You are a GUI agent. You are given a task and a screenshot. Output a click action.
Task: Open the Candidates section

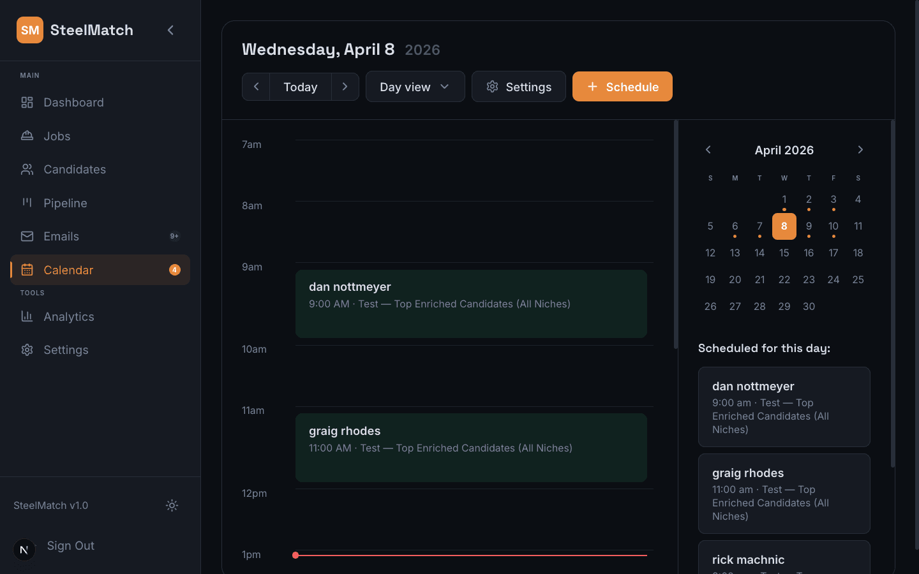pyautogui.click(x=75, y=169)
